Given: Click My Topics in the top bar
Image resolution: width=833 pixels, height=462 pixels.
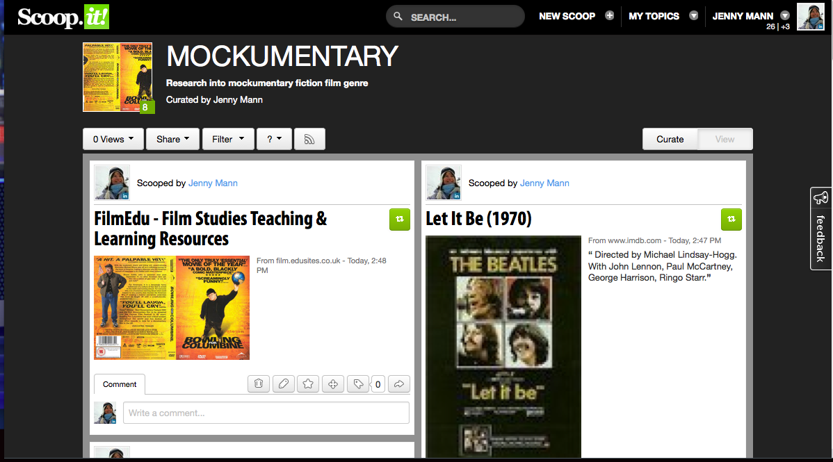Looking at the screenshot, I should pos(654,16).
